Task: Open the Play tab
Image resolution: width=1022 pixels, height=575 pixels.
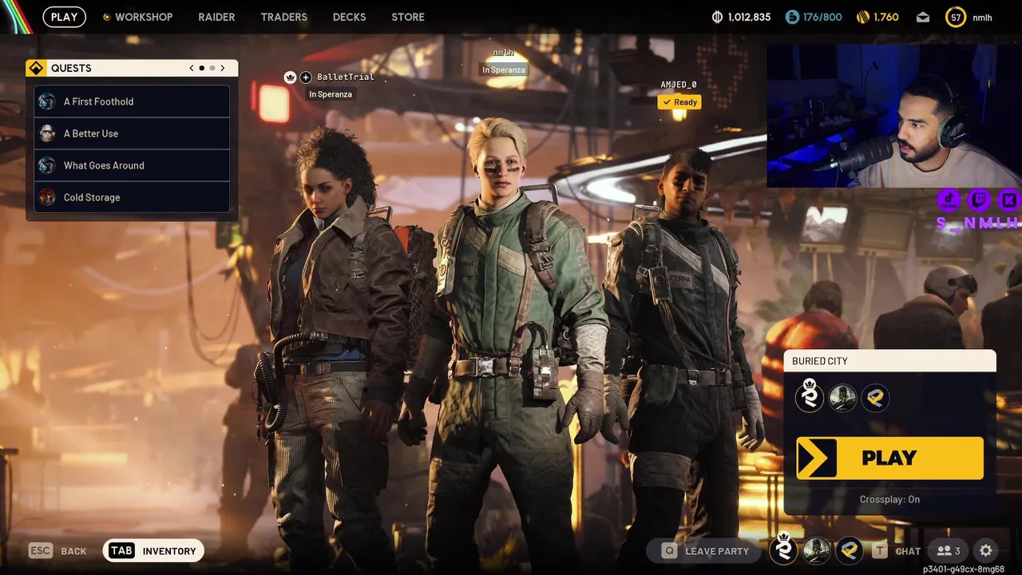Action: 65,17
